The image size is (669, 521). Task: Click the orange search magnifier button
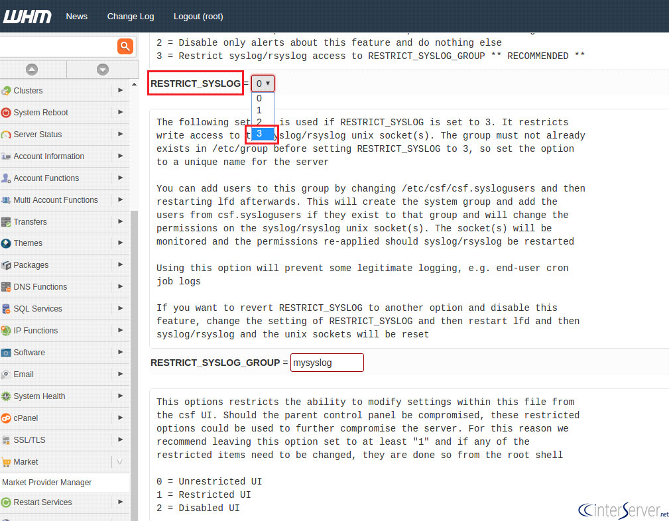pos(125,46)
